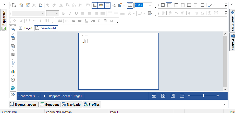Image resolution: width=235 pixels, height=113 pixels.
Task: Click the preview page thumbnail
Action: coord(119,61)
